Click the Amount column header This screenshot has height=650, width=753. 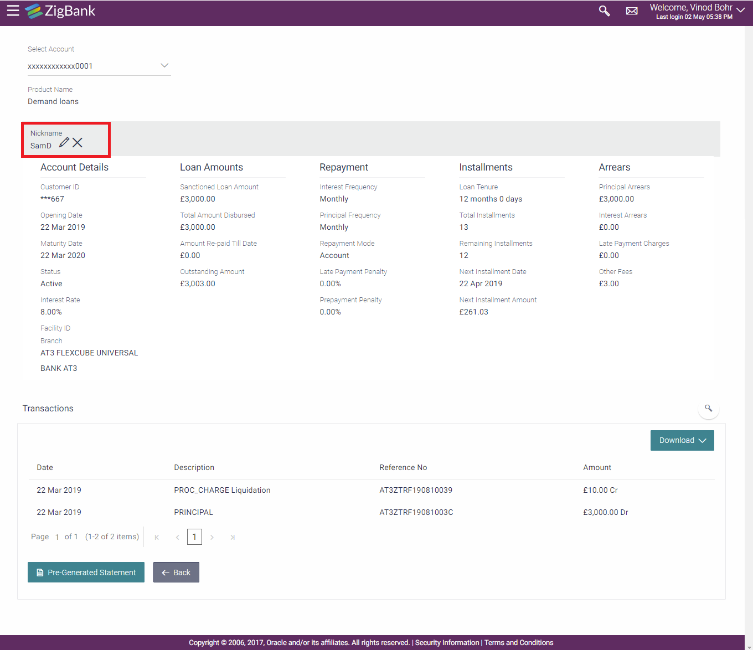[597, 467]
